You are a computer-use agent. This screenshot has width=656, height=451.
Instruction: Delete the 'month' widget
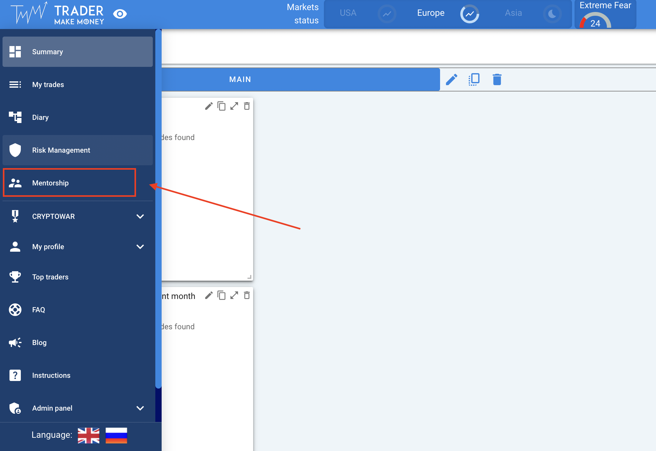(x=247, y=296)
